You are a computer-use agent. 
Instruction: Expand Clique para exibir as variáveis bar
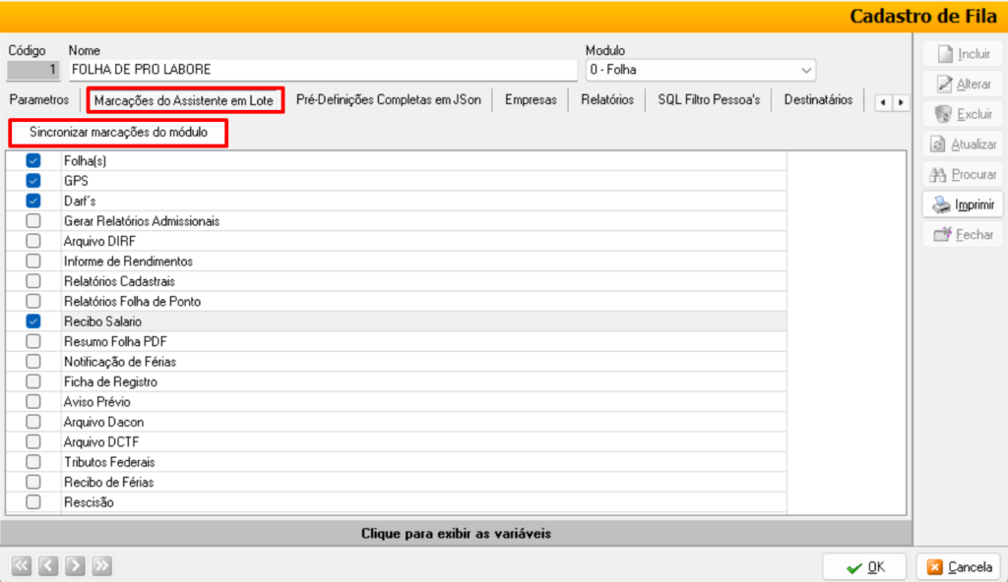[456, 534]
